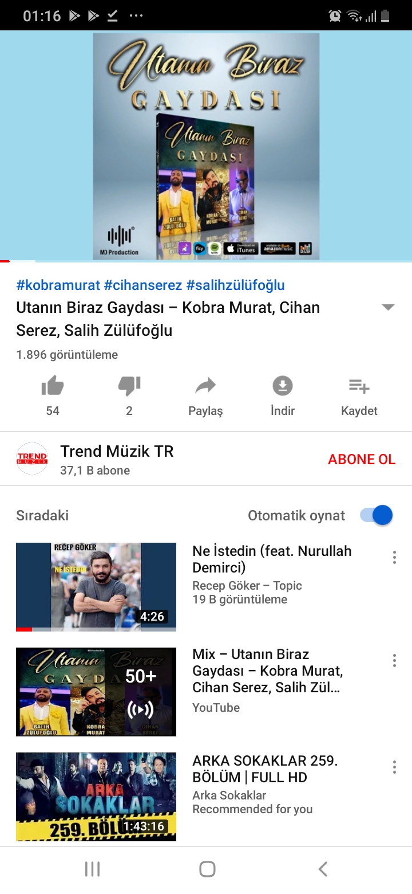Open the Trend Müzik TR channel avatar

[x=32, y=458]
